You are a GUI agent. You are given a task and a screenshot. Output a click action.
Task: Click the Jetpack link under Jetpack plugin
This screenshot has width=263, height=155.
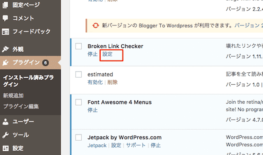97,145
